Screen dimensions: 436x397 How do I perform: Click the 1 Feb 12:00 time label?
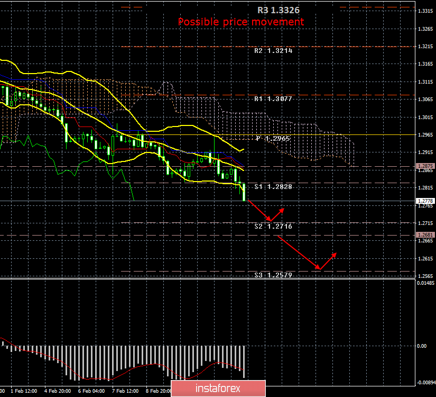tap(24, 391)
